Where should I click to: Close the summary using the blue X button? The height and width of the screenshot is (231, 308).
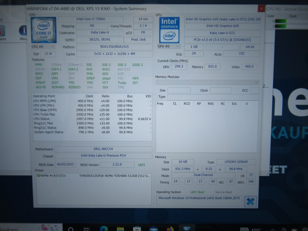(250, 201)
